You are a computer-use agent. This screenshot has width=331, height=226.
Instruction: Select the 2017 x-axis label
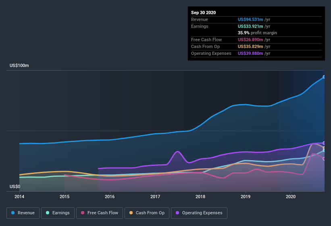tap(155, 197)
